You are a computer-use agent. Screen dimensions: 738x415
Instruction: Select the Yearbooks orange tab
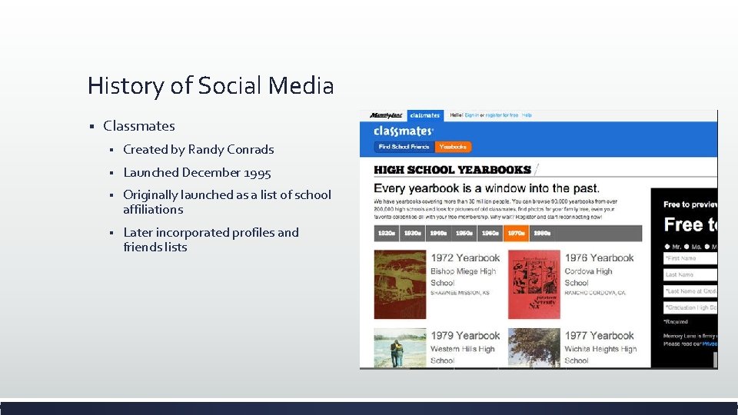click(x=453, y=147)
